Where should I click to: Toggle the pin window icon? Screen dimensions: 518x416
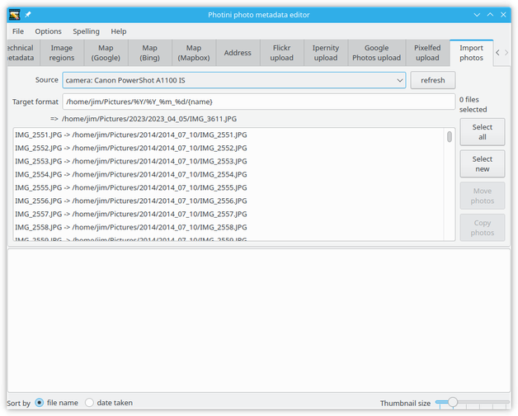click(x=28, y=15)
